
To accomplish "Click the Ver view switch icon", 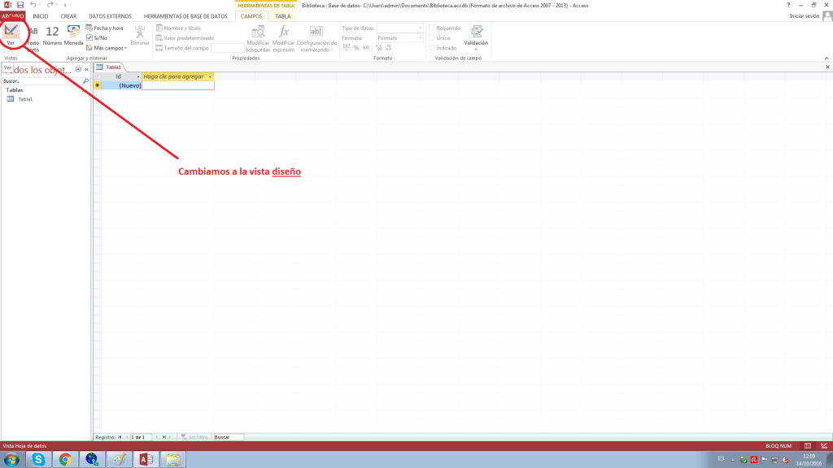I will [11, 31].
